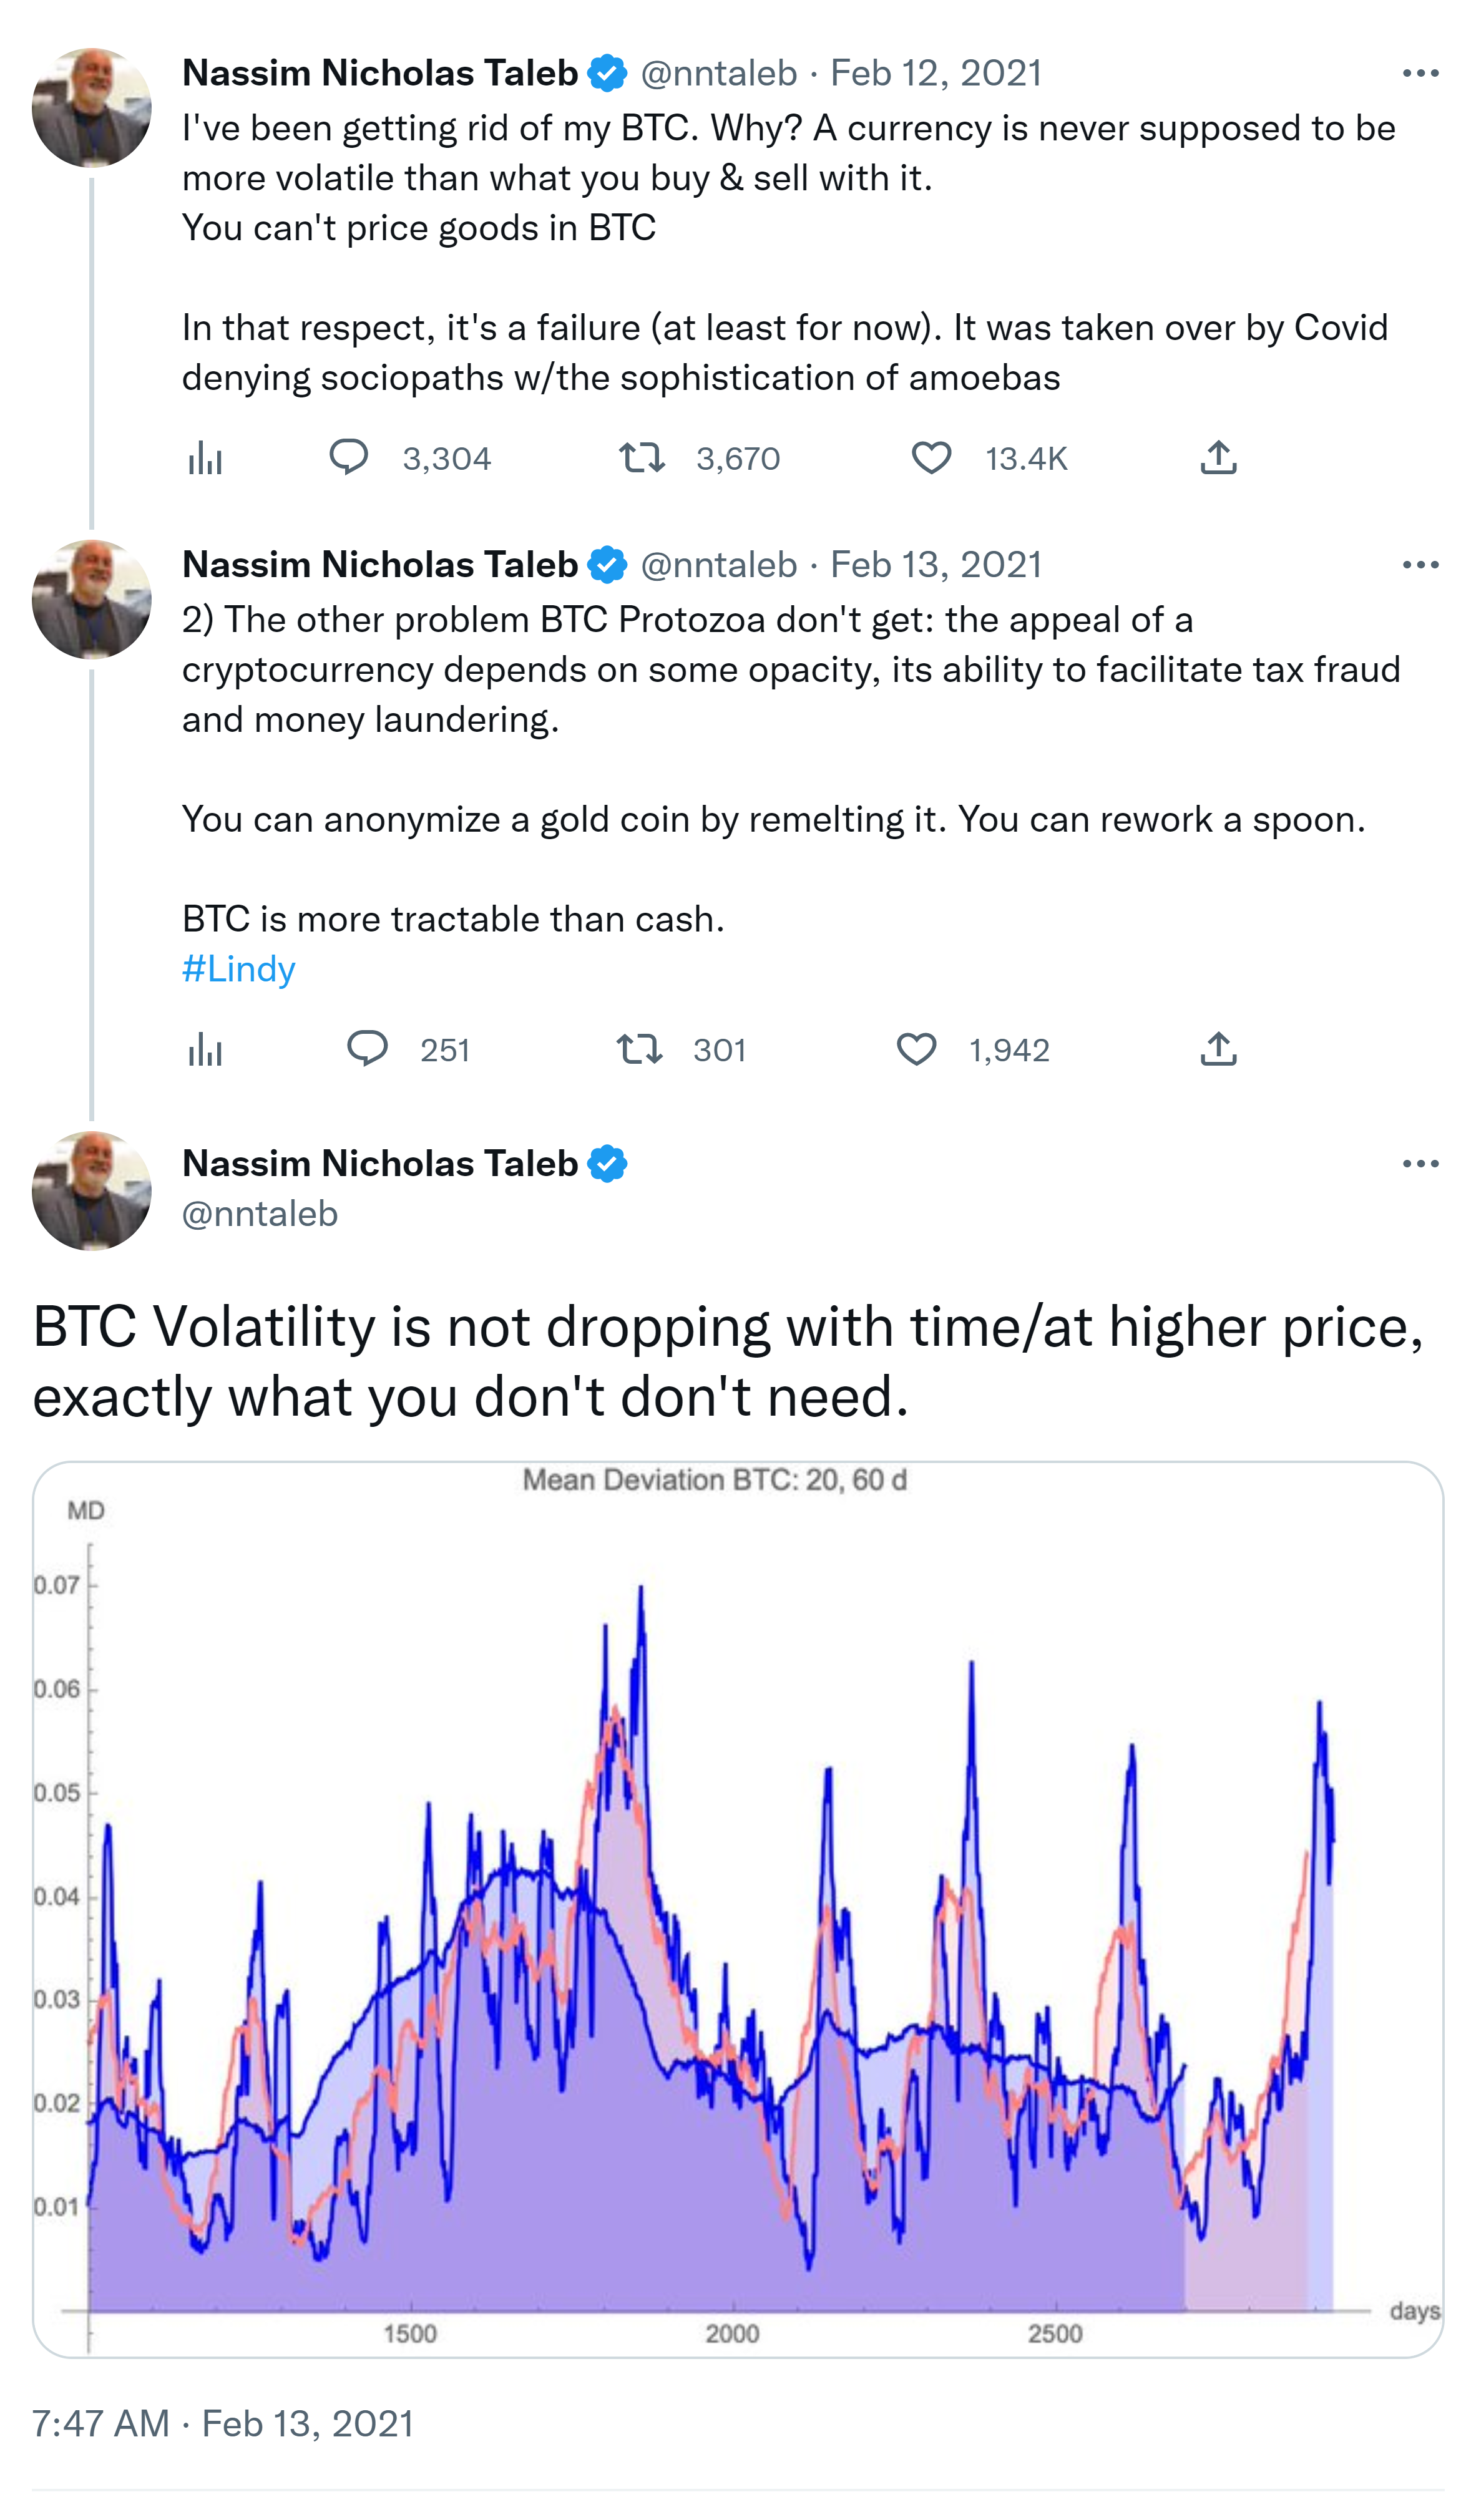Open the Feb 12, 2021 tweet date link
This screenshot has width=1461, height=2520.
click(936, 73)
